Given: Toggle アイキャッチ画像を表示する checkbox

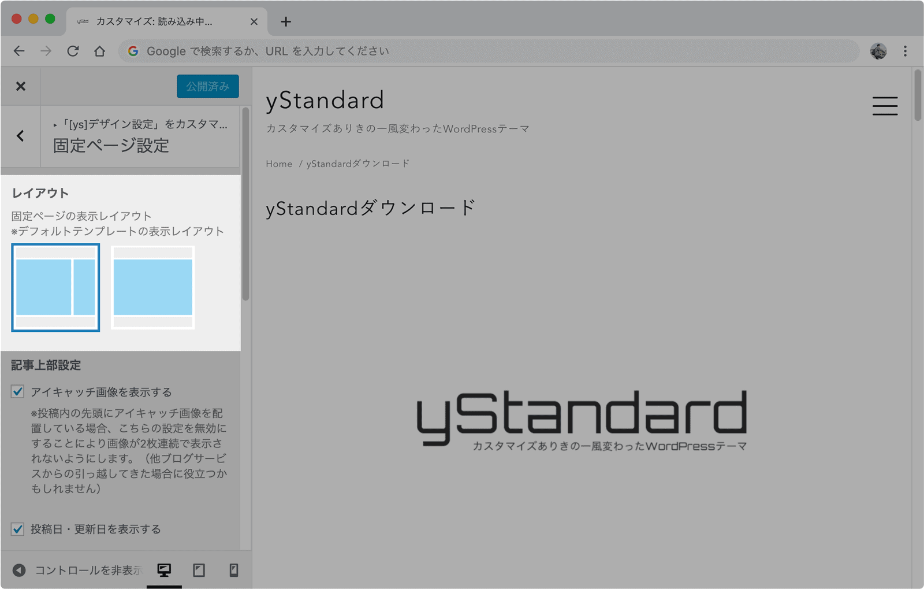Looking at the screenshot, I should click(17, 392).
